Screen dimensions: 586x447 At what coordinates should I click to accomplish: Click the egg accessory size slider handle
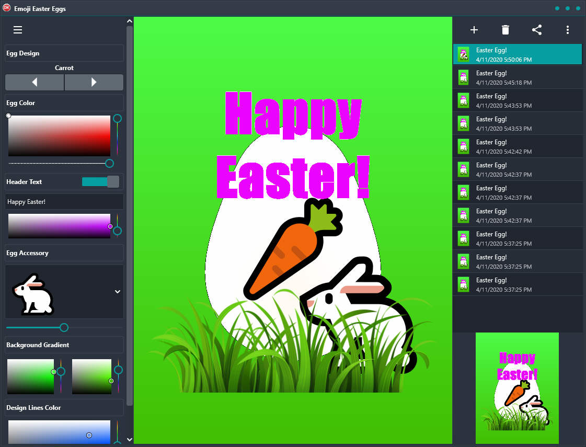[x=64, y=327]
